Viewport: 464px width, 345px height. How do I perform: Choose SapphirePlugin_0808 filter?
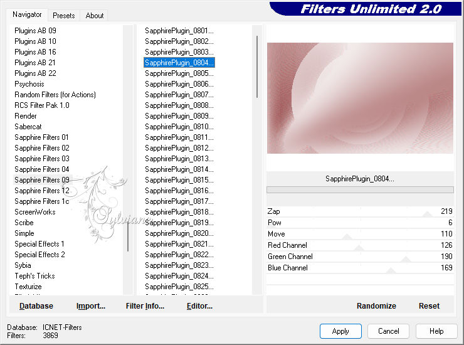[x=179, y=105]
